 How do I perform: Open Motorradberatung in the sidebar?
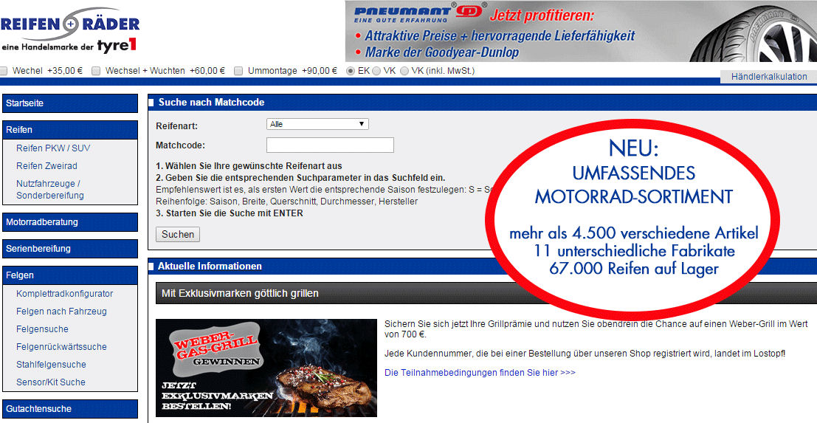pos(70,222)
